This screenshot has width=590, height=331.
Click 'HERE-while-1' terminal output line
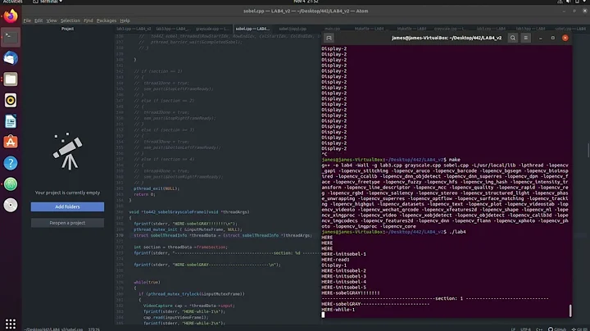coord(338,310)
